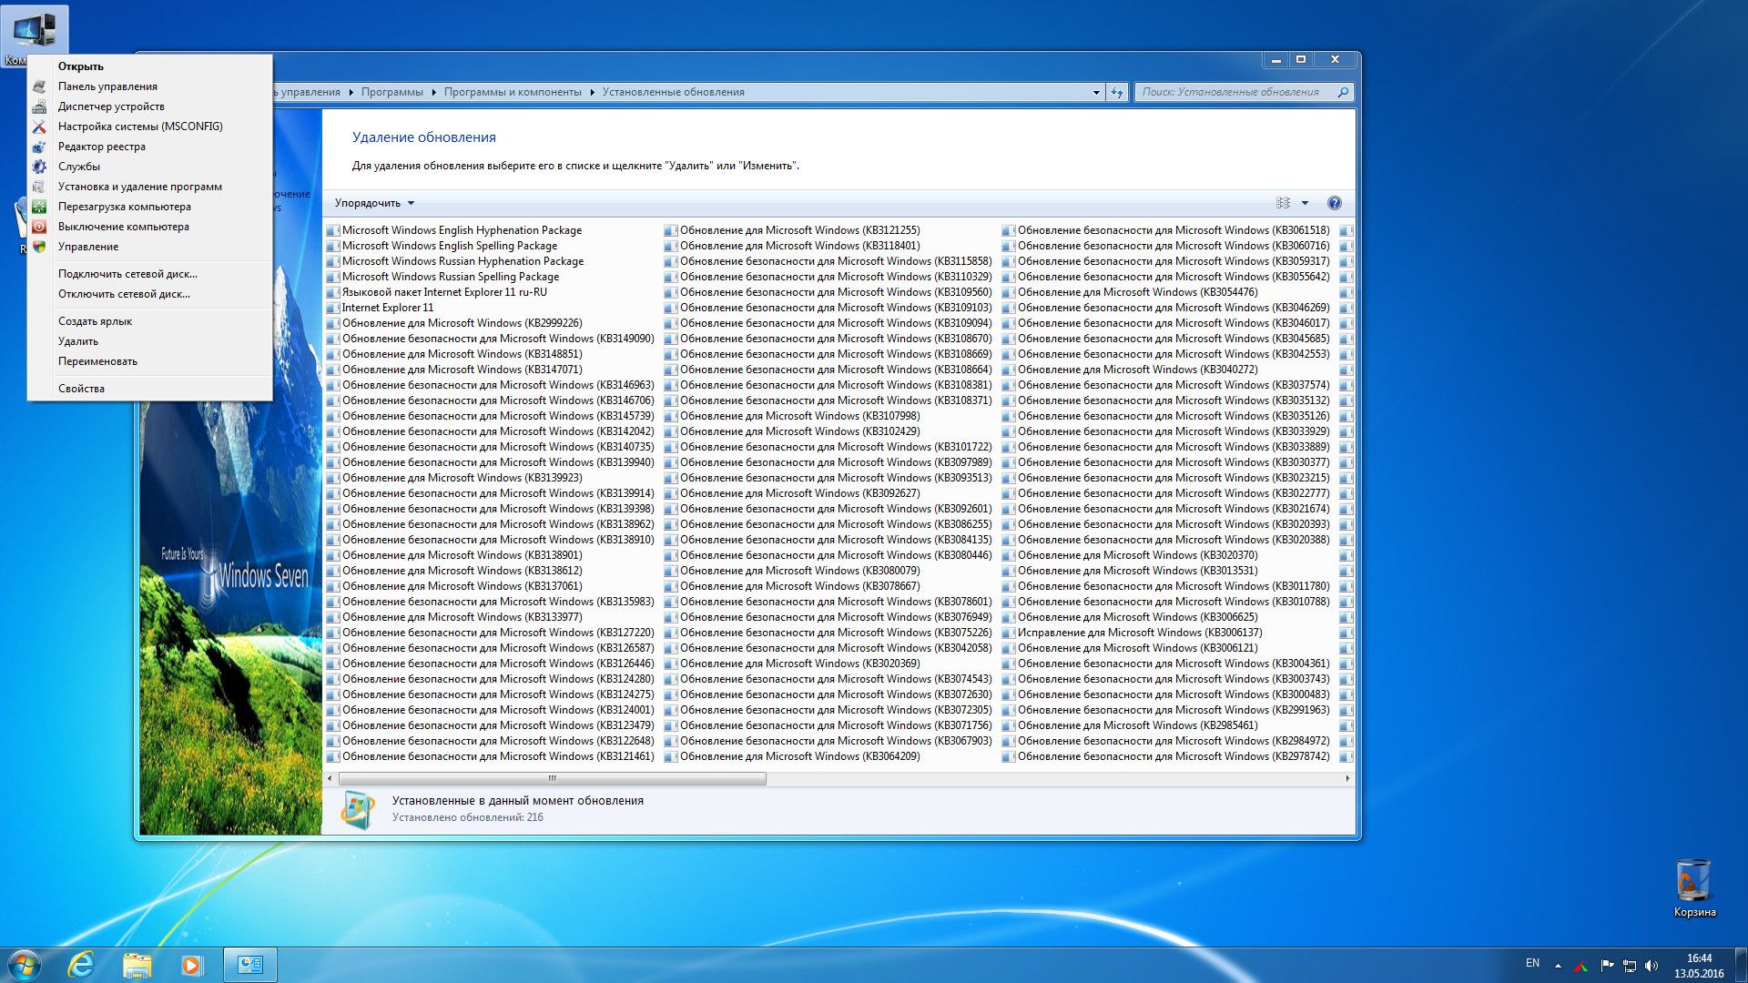Click the Add/Remove programs icon in context menu

(x=39, y=187)
